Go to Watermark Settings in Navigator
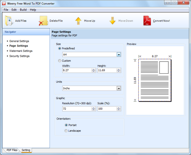 pyautogui.click(x=21, y=51)
